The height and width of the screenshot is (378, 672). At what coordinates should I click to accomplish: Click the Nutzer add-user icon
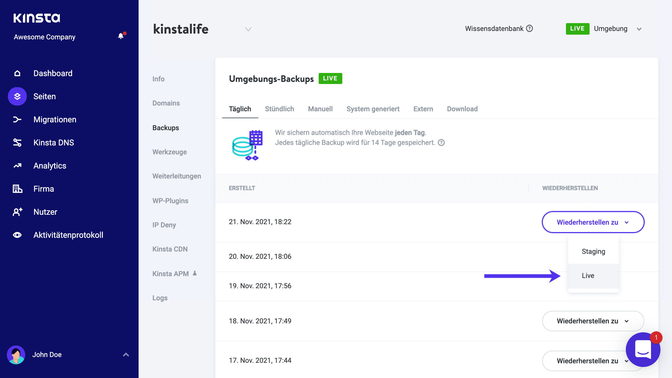(17, 212)
